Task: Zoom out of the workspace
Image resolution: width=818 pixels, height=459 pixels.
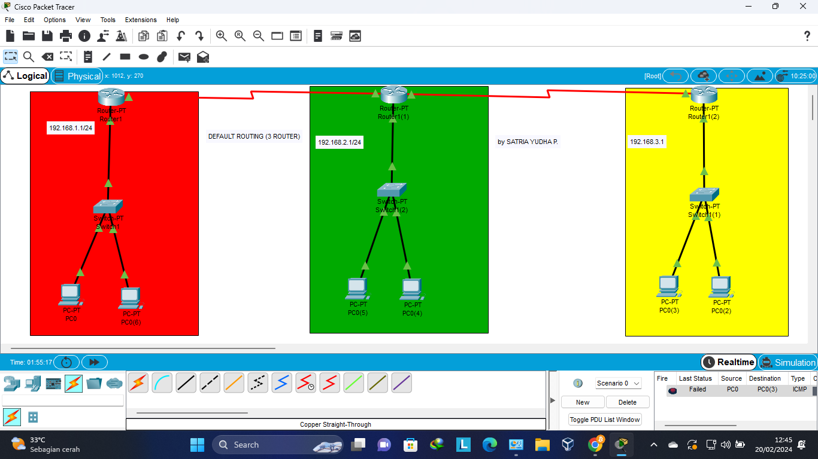Action: [x=259, y=36]
